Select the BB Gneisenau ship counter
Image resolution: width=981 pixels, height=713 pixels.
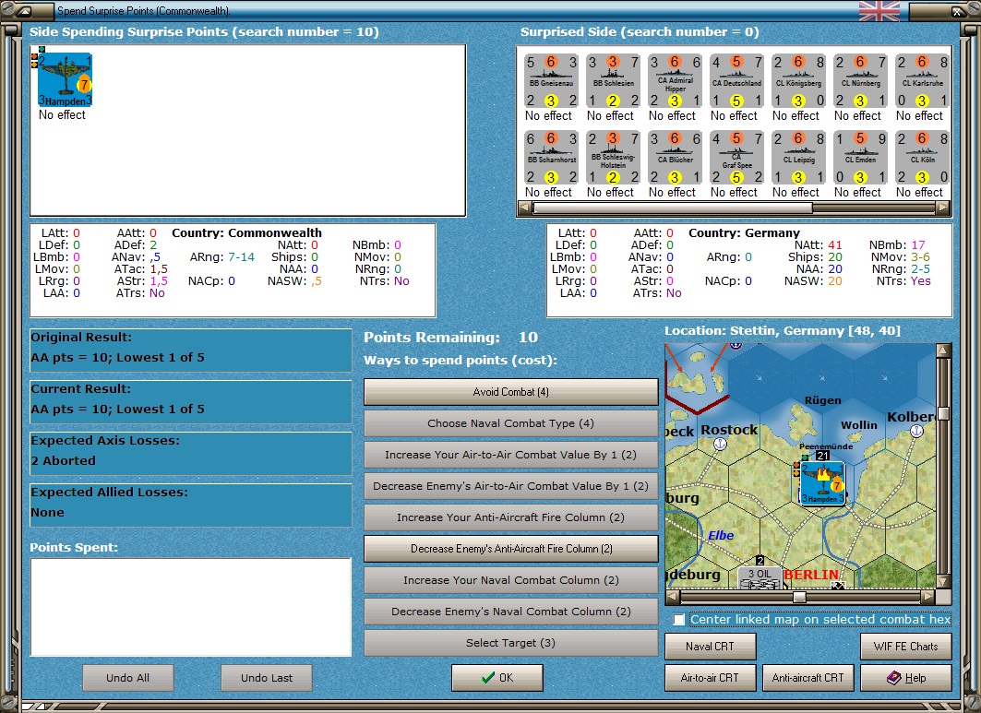pyautogui.click(x=551, y=81)
